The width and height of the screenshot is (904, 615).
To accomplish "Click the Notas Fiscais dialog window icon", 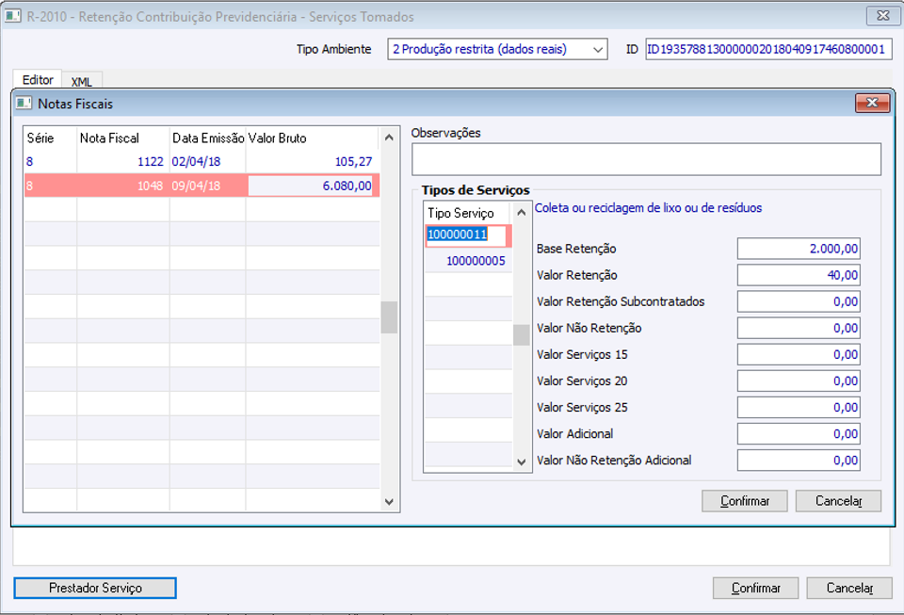I will tap(24, 104).
